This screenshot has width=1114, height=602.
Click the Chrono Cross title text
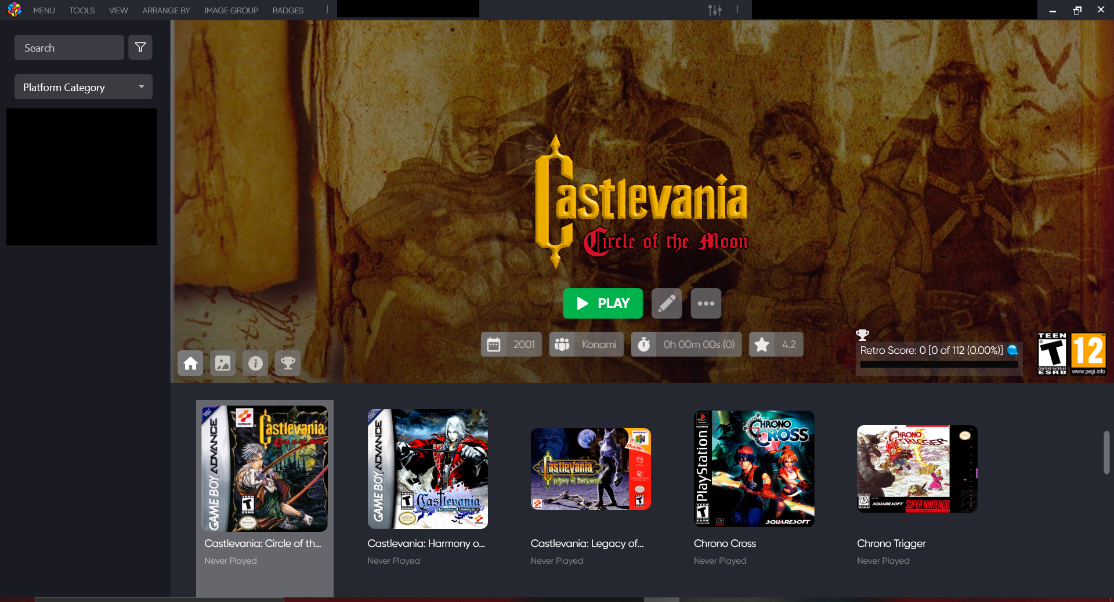(725, 543)
